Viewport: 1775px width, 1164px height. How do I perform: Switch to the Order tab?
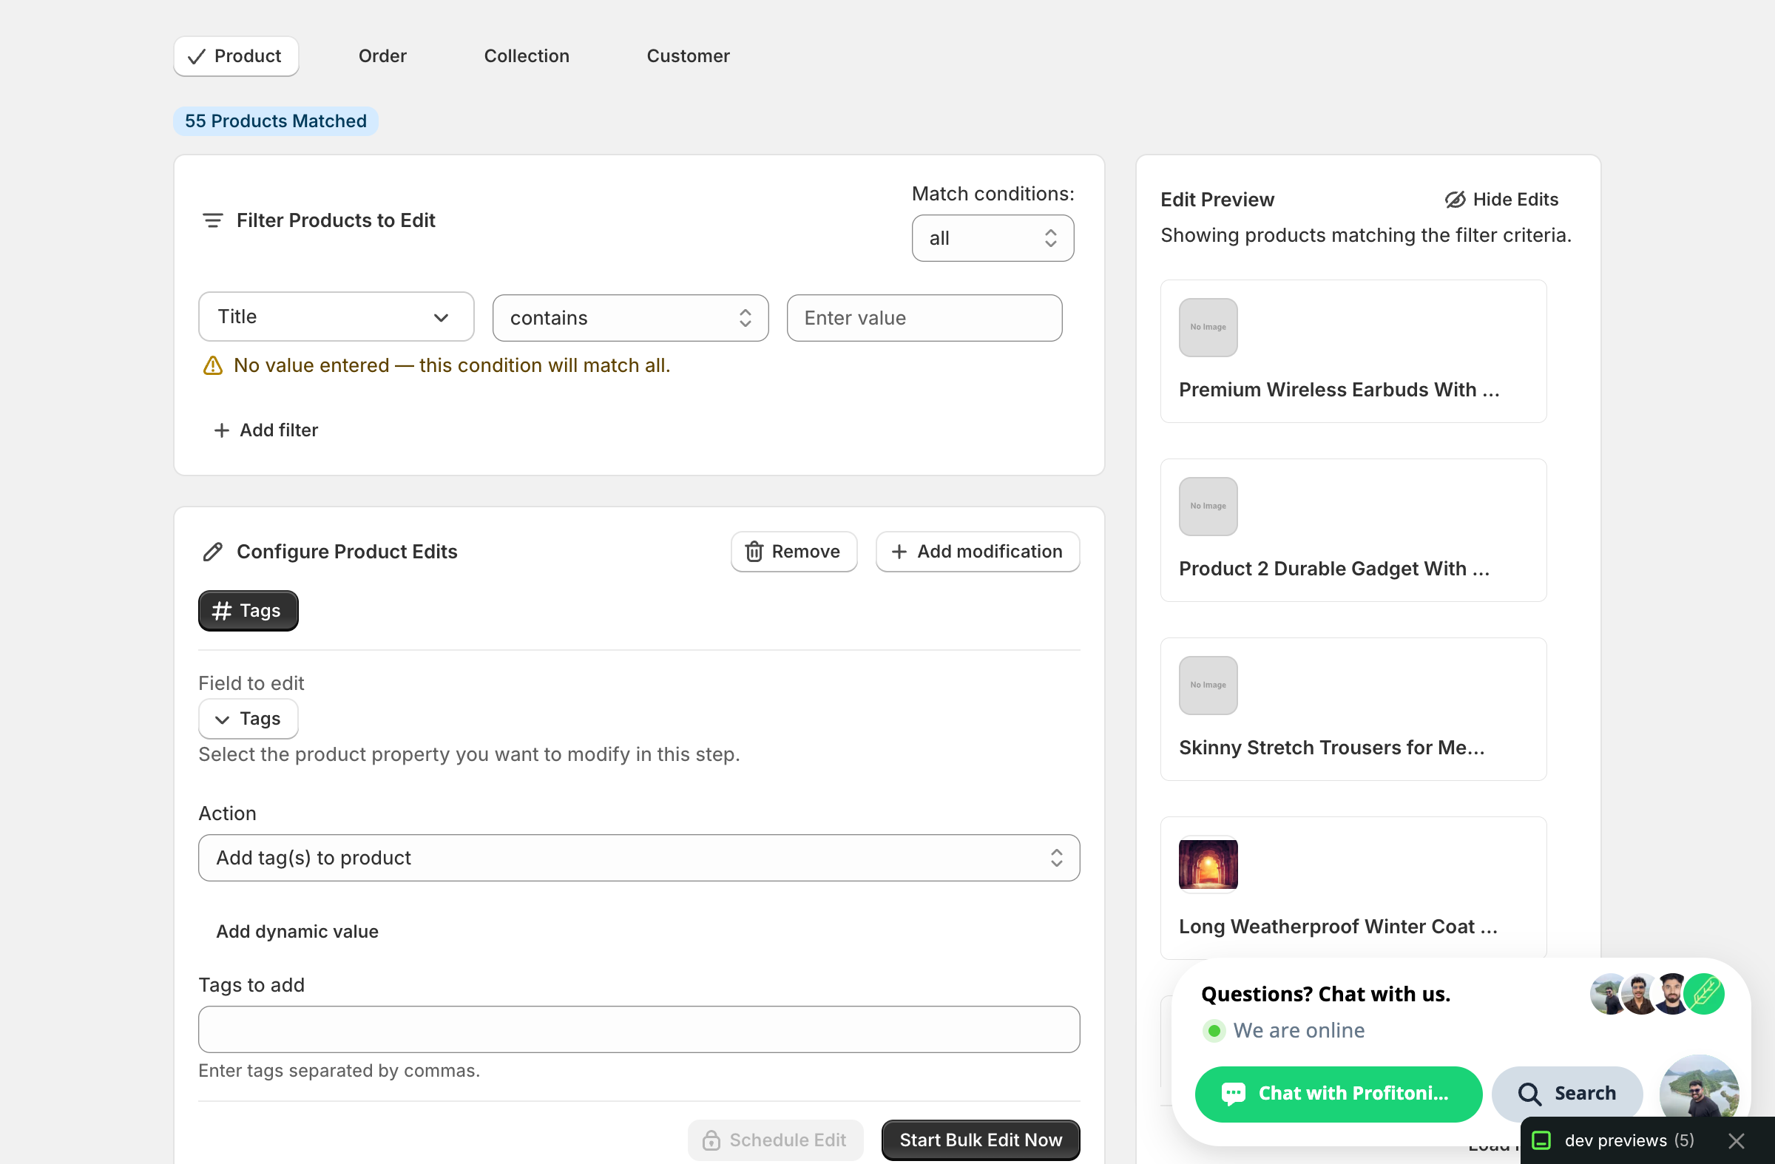pyautogui.click(x=382, y=56)
